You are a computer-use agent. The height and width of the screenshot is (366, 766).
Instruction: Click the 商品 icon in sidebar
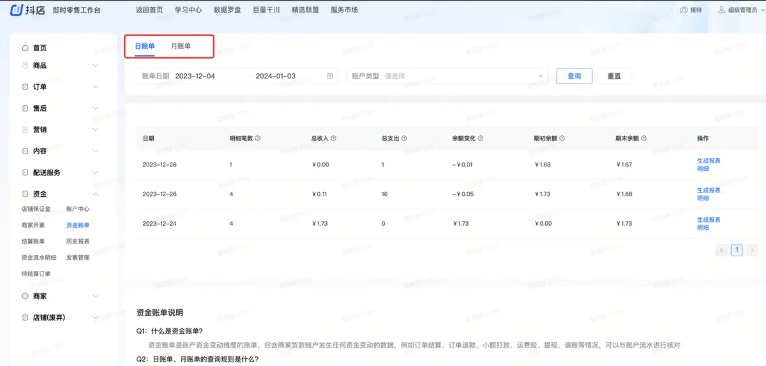tap(25, 65)
